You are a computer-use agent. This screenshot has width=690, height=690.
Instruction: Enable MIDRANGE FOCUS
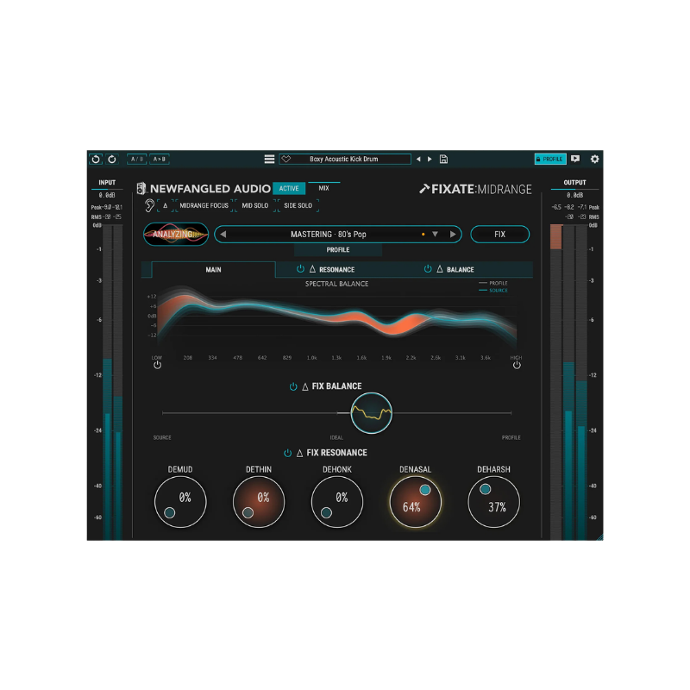[204, 205]
